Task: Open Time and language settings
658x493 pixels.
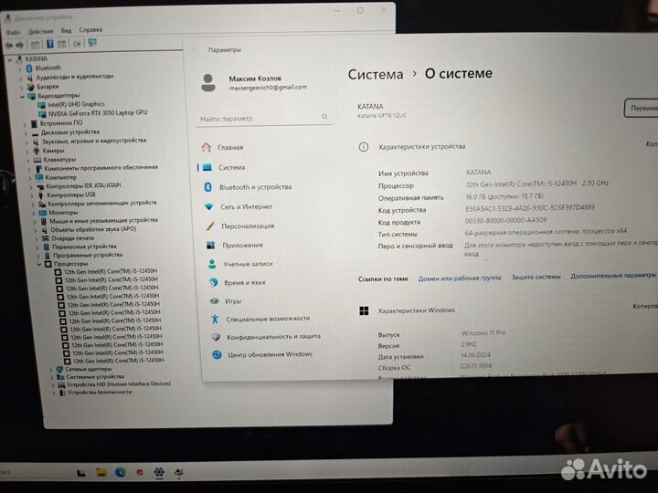Action: 246,283
